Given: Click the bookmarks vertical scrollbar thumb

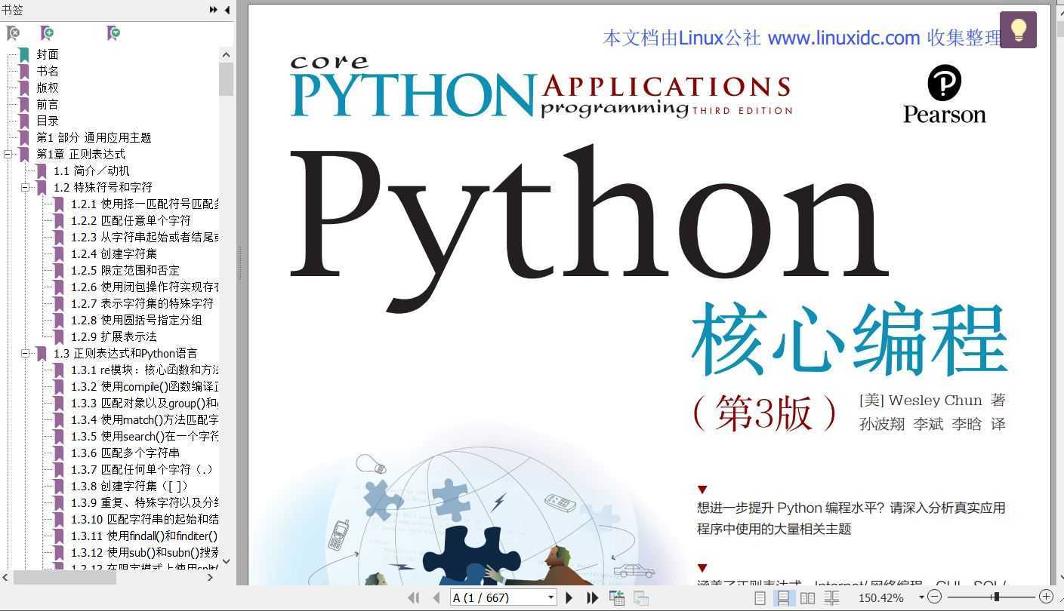Looking at the screenshot, I should [x=226, y=79].
